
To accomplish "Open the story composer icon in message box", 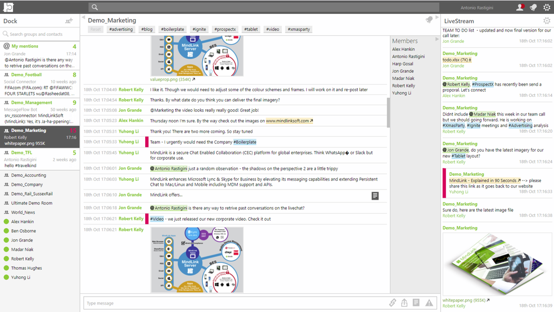I will click(416, 302).
